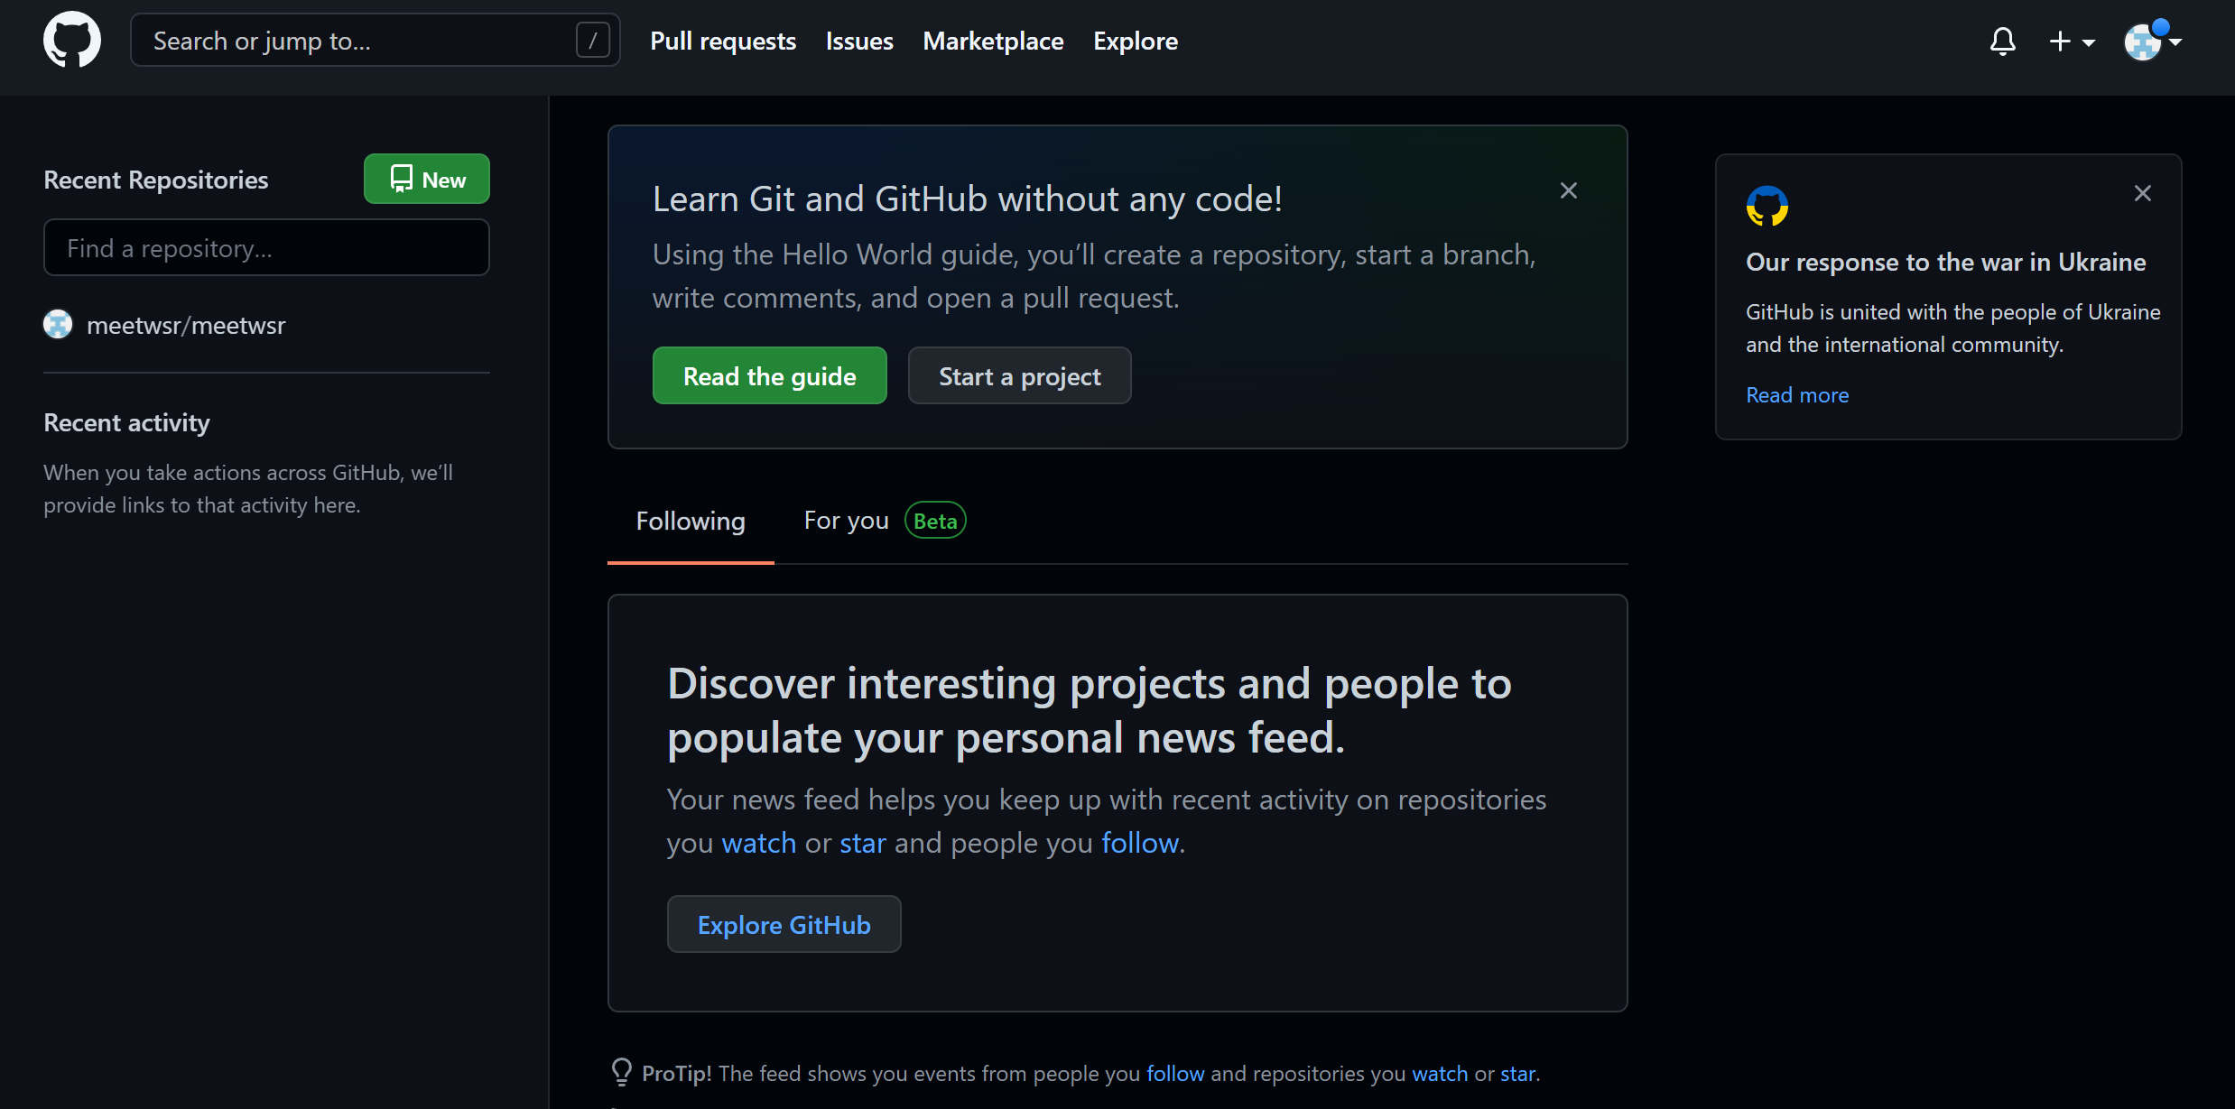Viewport: 2235px width, 1109px height.
Task: Click 'Our response to the war in Ukraine' heading
Action: pos(1945,262)
